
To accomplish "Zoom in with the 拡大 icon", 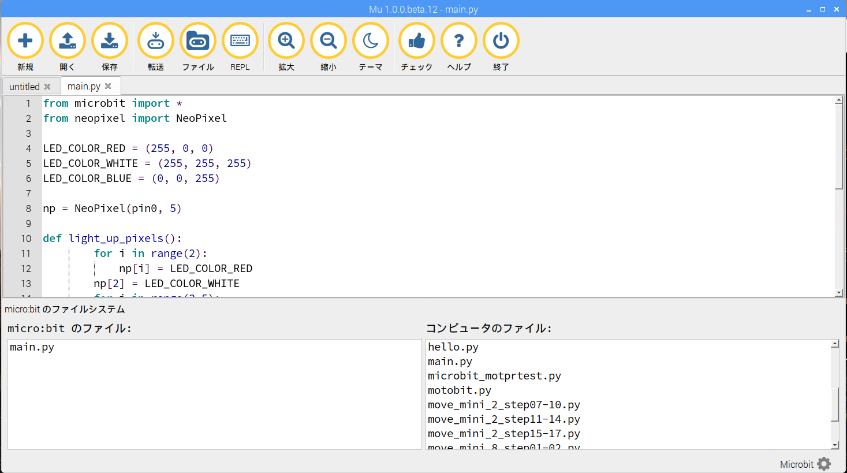I will [x=286, y=40].
